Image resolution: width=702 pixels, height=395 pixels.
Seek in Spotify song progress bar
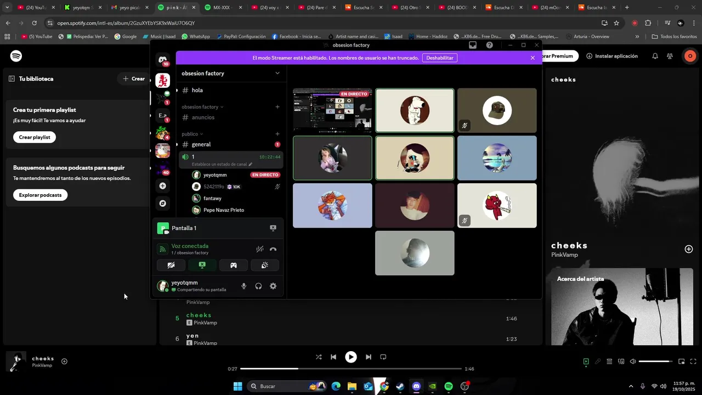pyautogui.click(x=351, y=369)
